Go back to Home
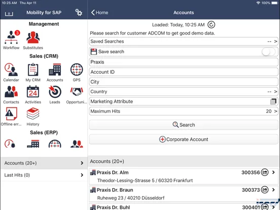Image resolution: width=280 pixels, height=210 pixels. [x=99, y=13]
